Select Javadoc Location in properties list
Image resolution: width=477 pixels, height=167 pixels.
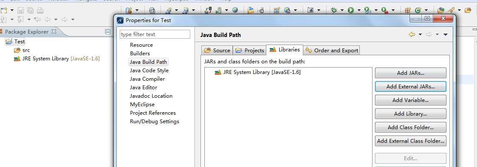tap(151, 96)
